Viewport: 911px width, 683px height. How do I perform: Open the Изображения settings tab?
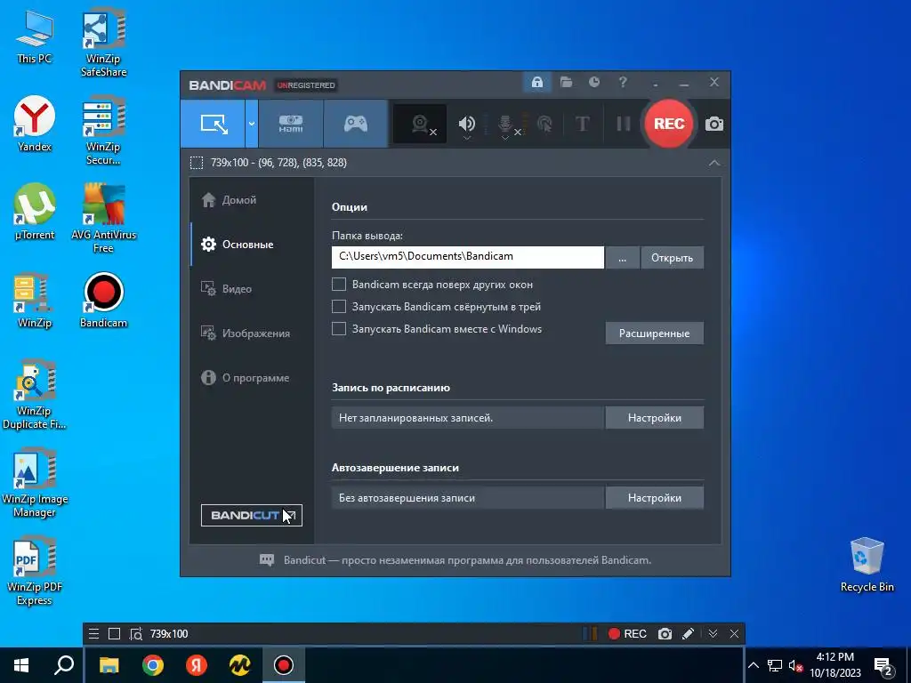pos(252,333)
